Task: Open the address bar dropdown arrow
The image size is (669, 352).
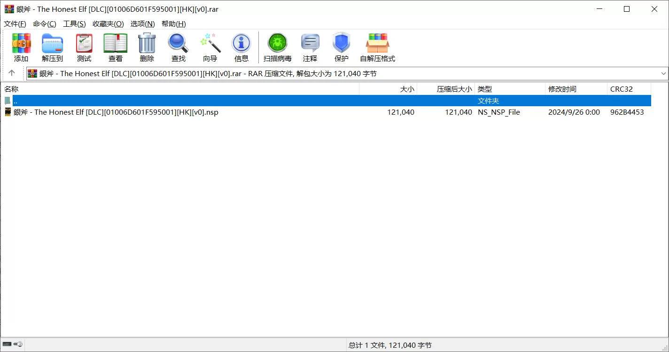Action: pyautogui.click(x=663, y=73)
